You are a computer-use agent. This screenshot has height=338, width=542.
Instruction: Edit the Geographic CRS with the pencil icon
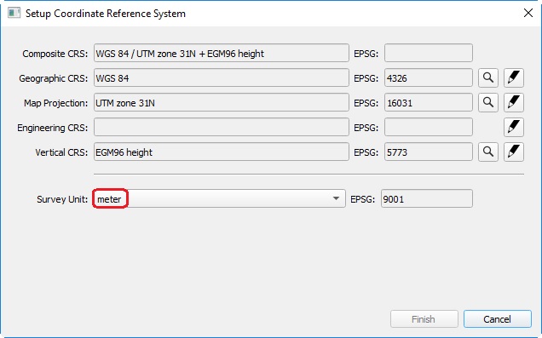pos(514,77)
